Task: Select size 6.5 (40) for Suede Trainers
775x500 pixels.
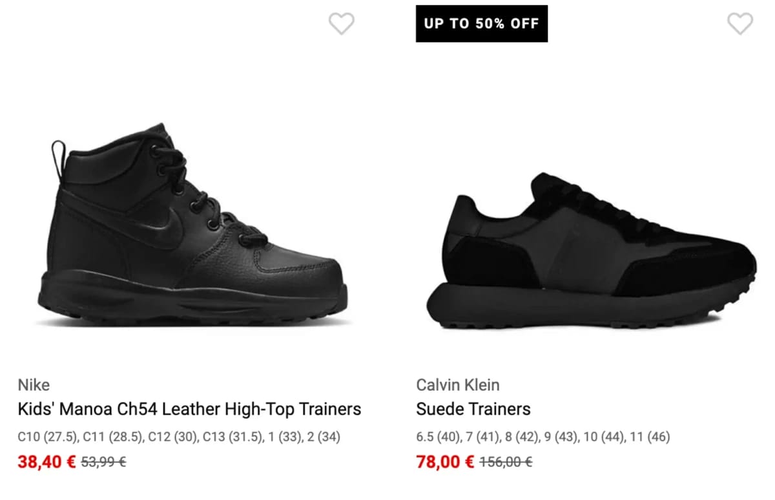Action: tap(439, 437)
